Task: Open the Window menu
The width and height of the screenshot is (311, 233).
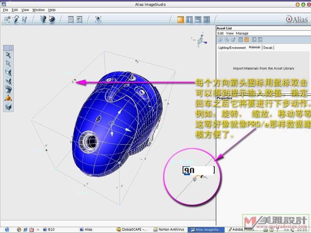Action: pos(38,10)
